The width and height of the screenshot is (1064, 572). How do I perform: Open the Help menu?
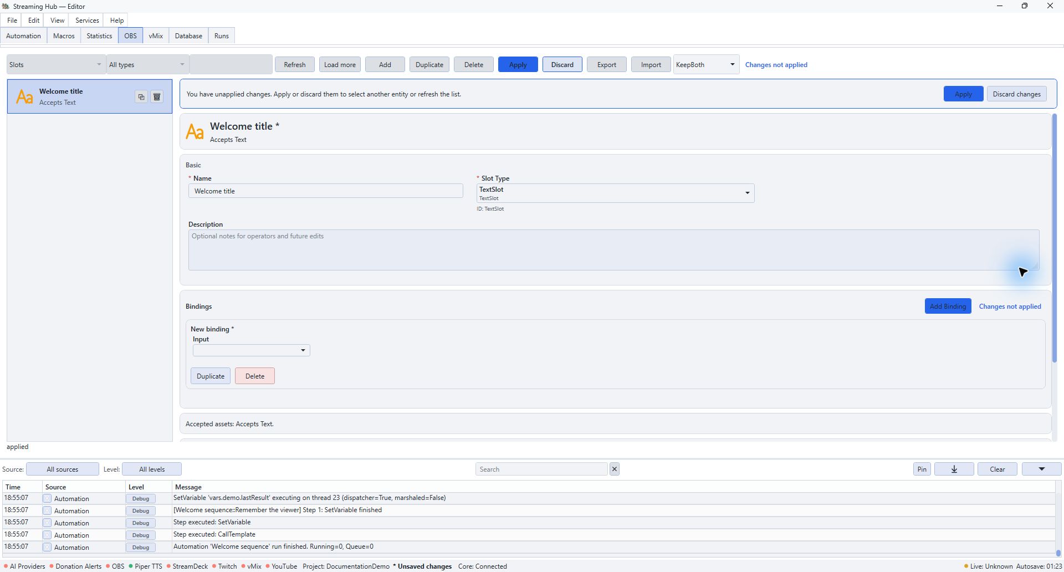click(117, 21)
